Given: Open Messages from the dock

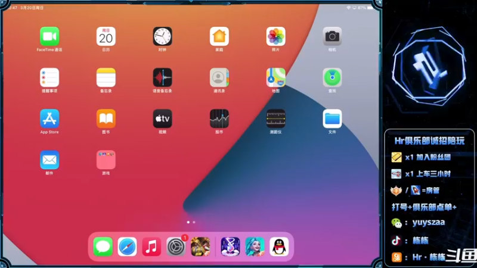Looking at the screenshot, I should [103, 247].
